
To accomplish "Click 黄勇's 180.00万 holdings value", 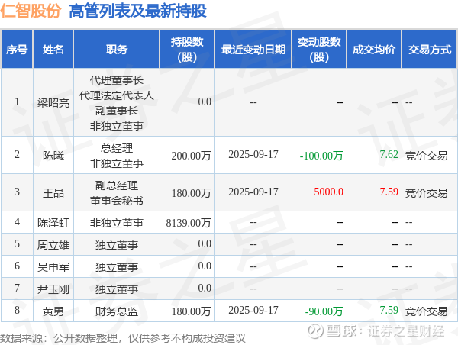I will coord(191,311).
